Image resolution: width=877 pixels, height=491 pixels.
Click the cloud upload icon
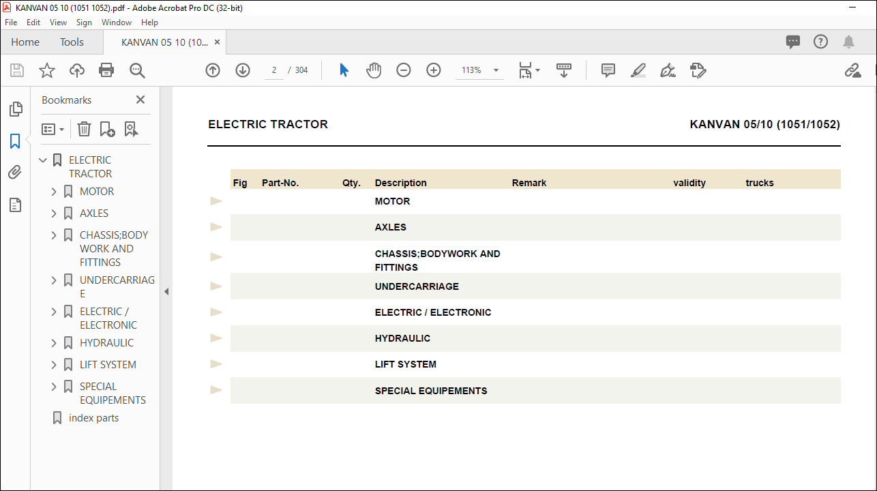point(77,70)
